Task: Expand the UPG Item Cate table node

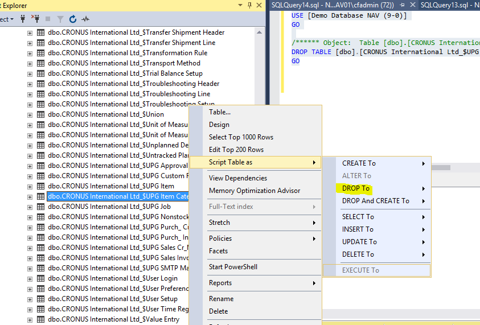Action: 30,197
